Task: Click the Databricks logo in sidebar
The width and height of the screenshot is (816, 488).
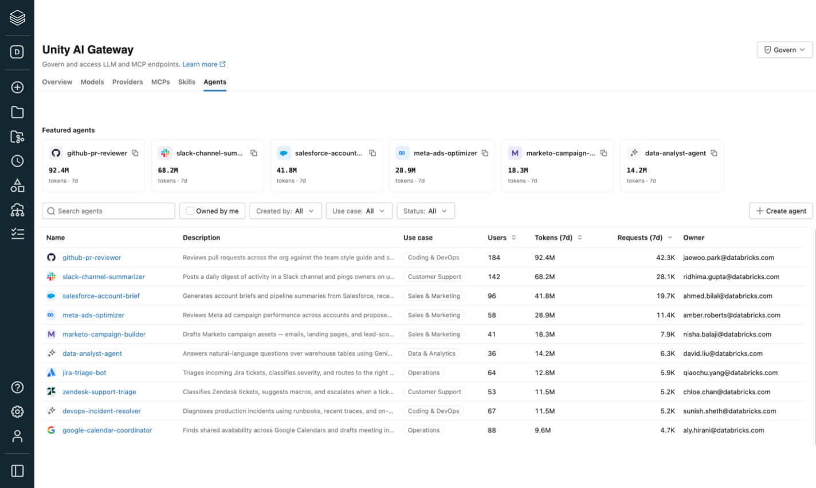Action: click(17, 18)
